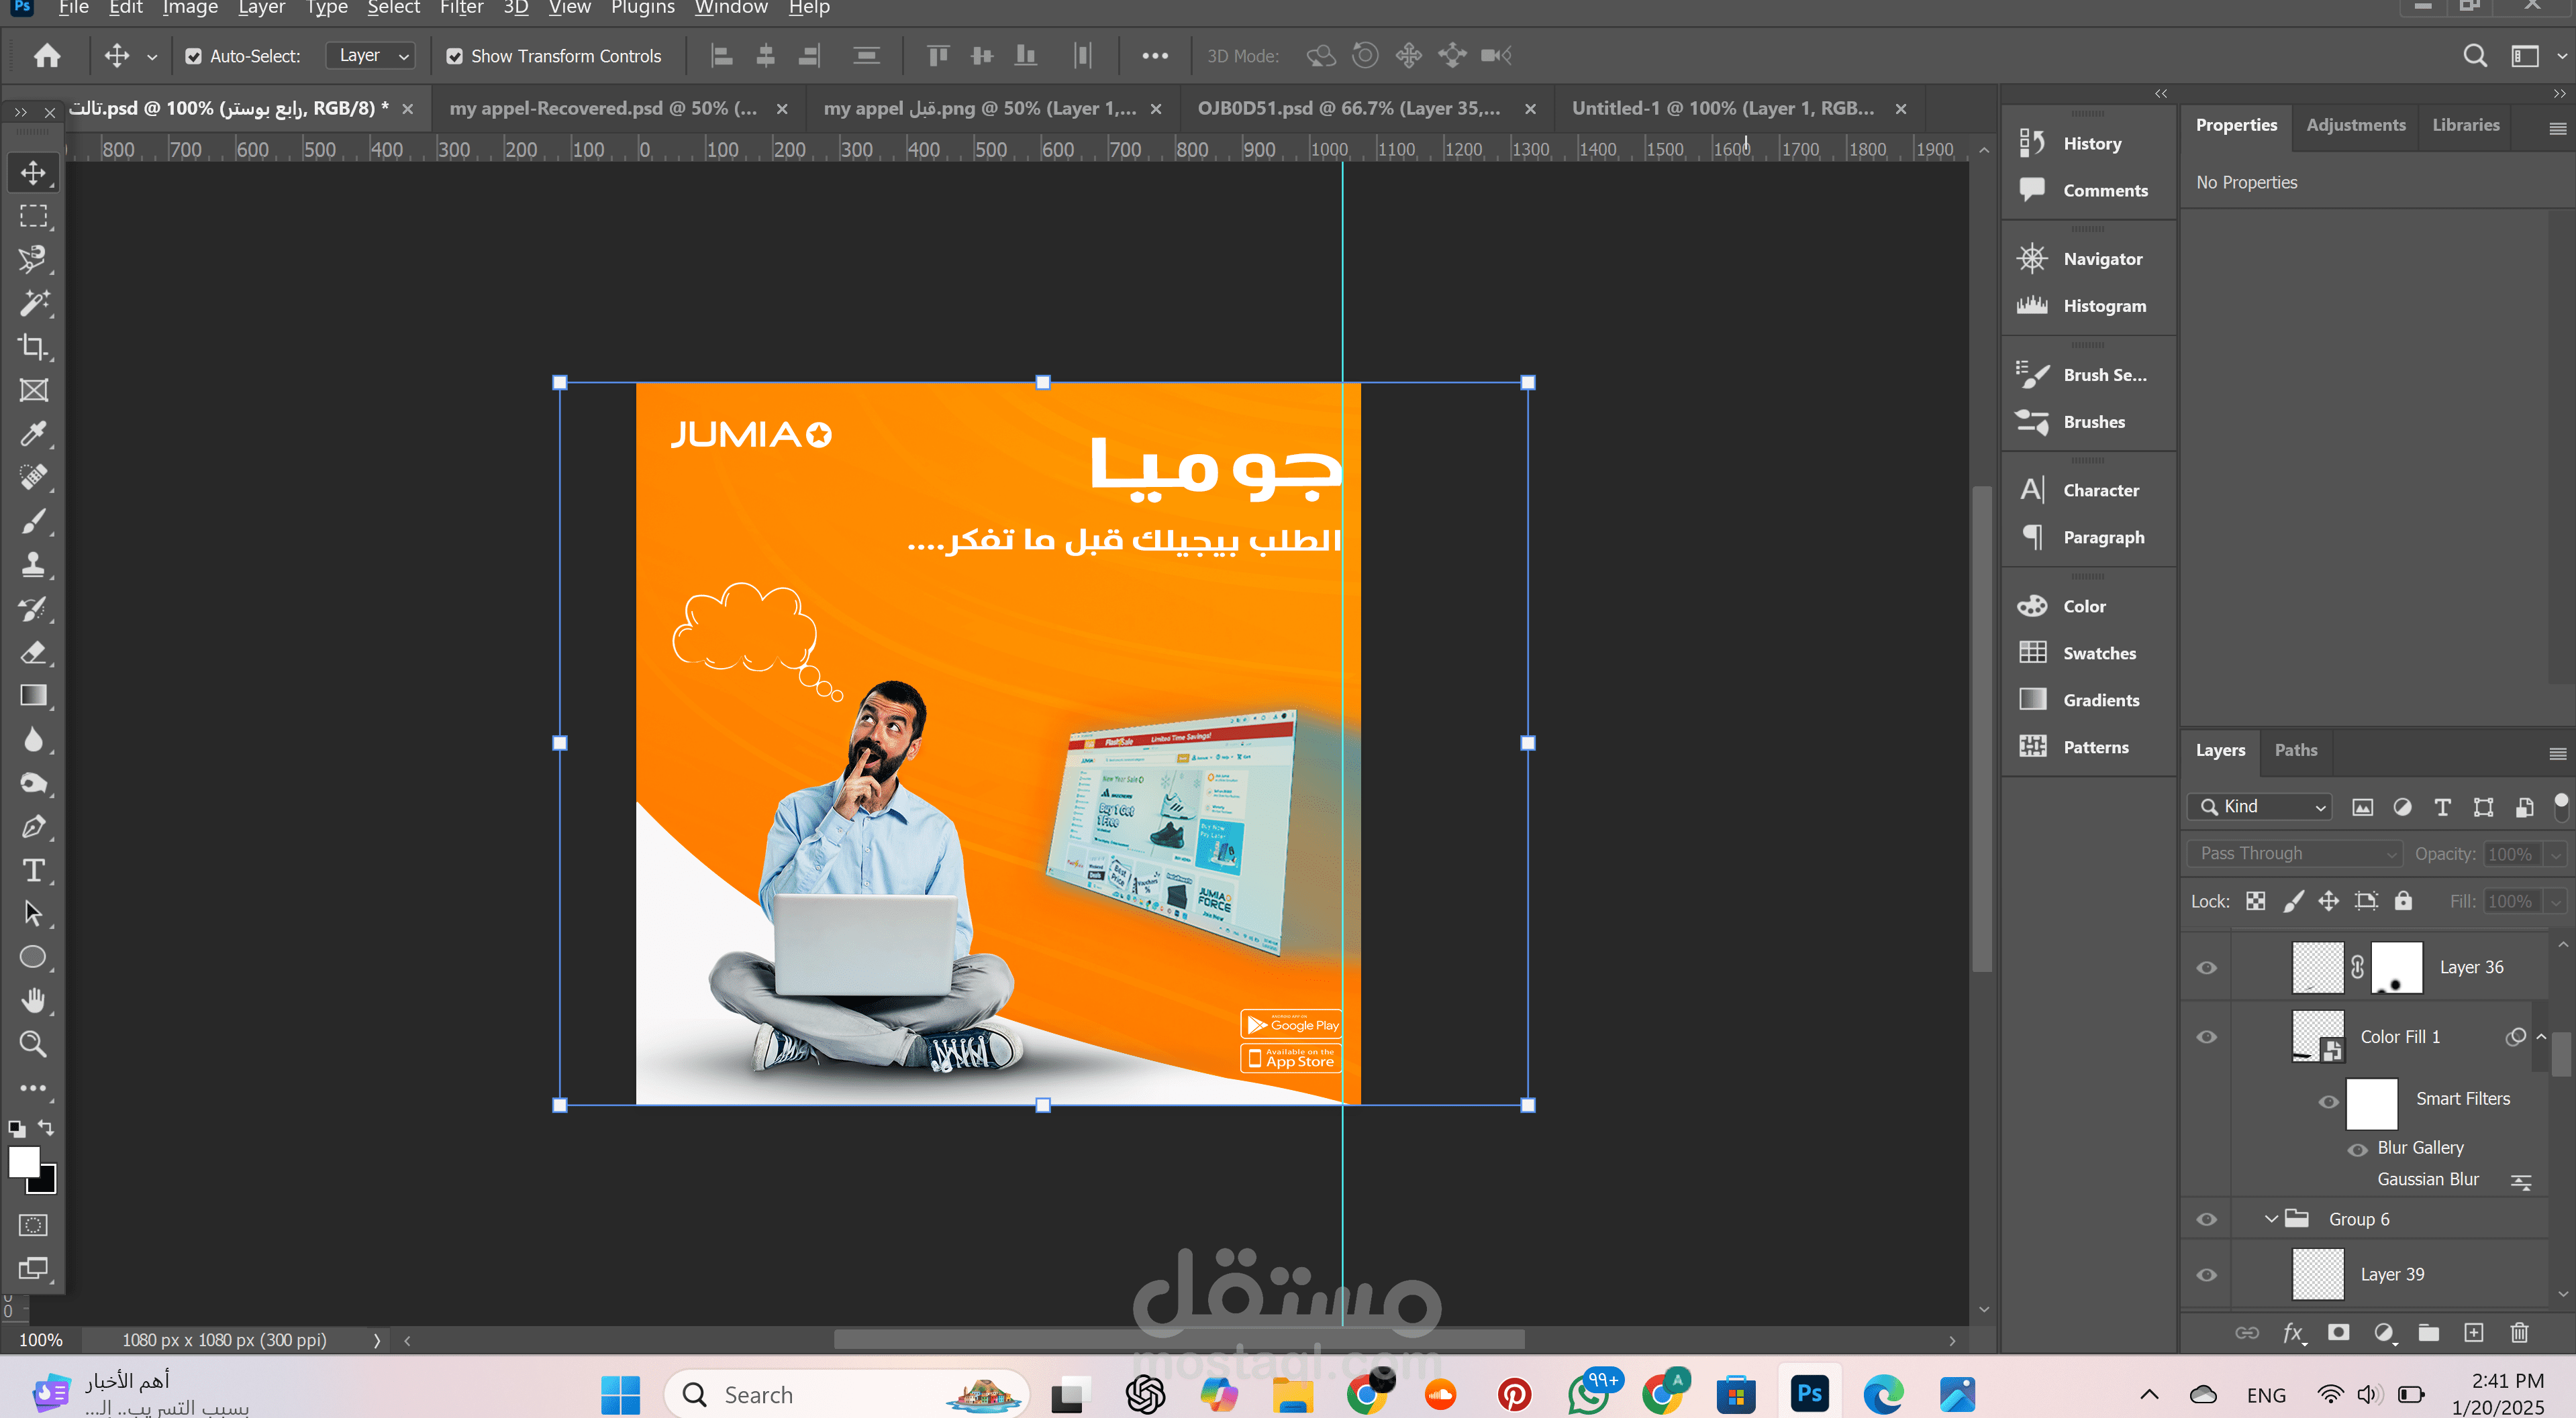The height and width of the screenshot is (1418, 2576).
Task: Select the Move tool in the toolbar
Action: 33,173
